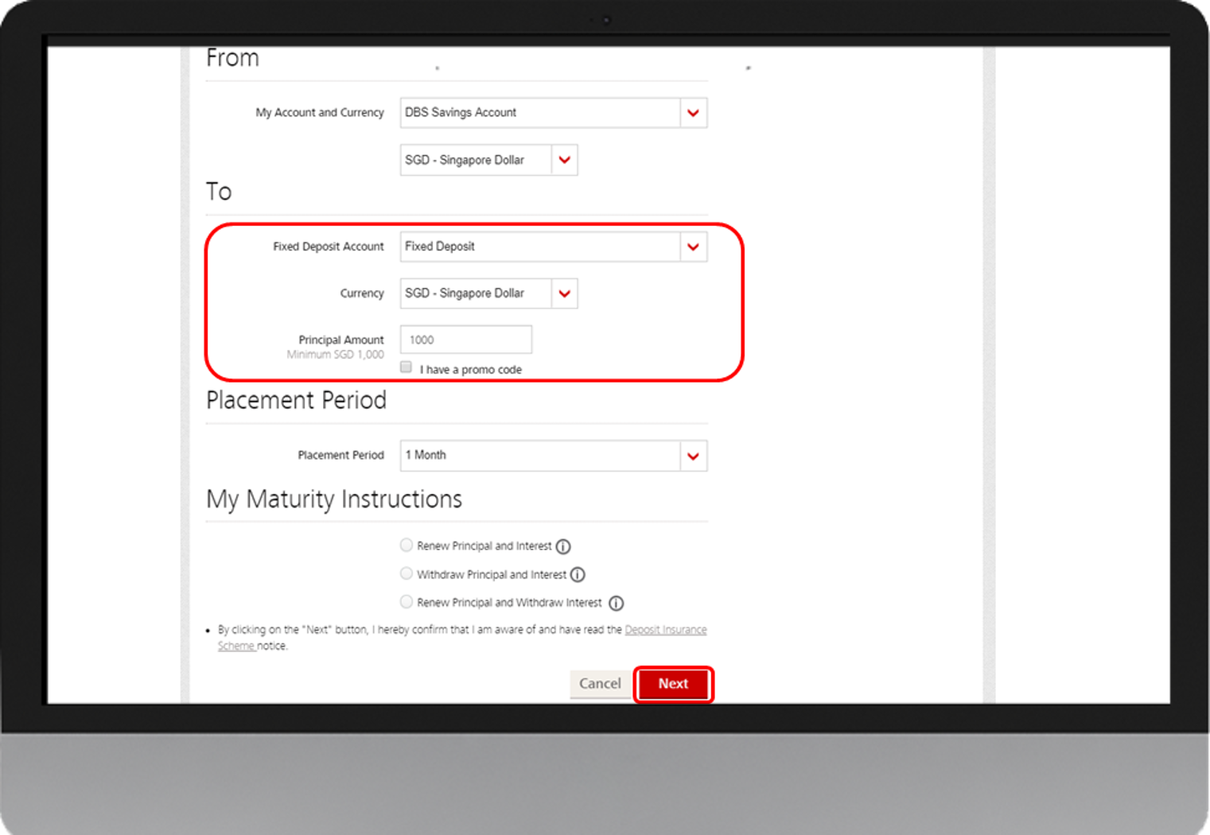Open info icon for Withdraw Principal and Interest
This screenshot has height=835, width=1210.
578,574
